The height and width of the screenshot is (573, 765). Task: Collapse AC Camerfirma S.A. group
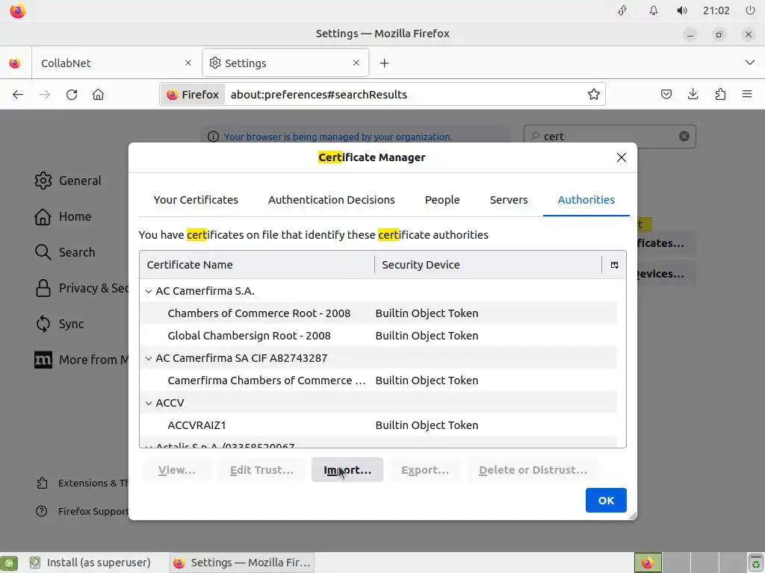pos(149,292)
